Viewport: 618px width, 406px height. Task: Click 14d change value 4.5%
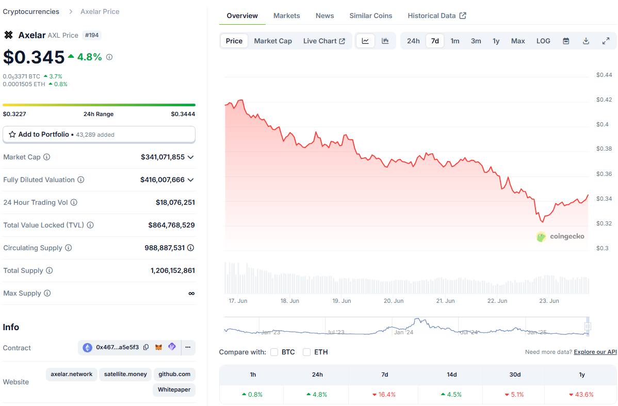451,395
